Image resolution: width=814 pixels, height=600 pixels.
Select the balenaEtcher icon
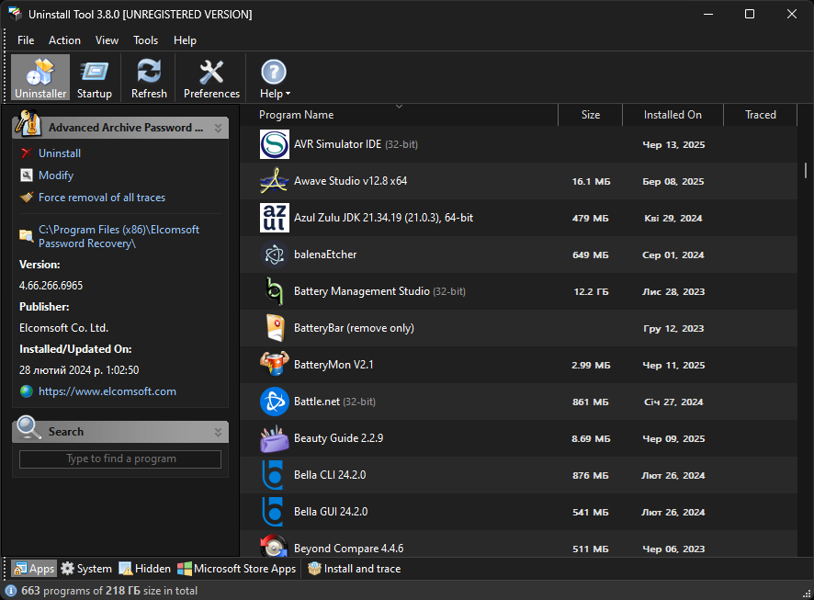point(274,255)
